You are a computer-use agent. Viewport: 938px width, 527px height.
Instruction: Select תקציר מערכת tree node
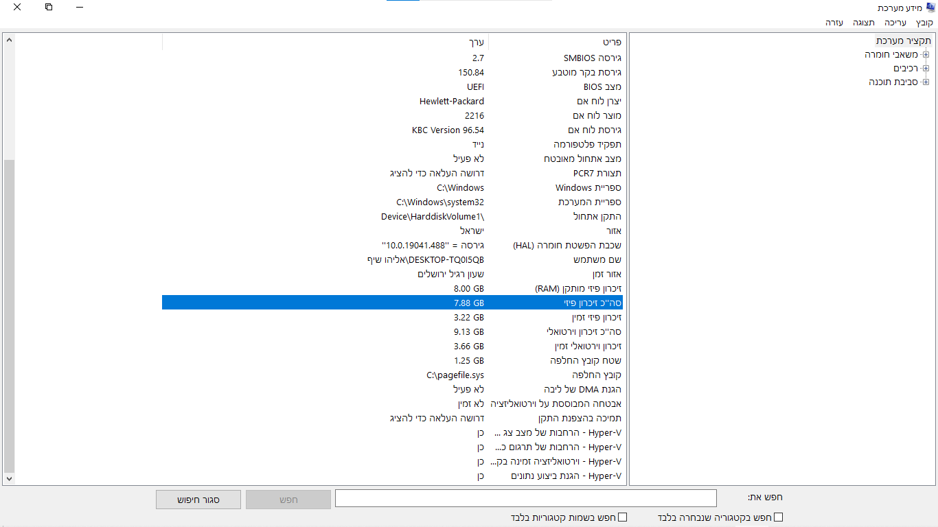[x=904, y=40]
